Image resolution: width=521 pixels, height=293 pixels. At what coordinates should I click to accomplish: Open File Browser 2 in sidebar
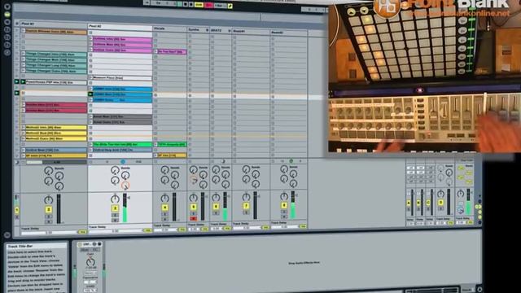click(7, 37)
